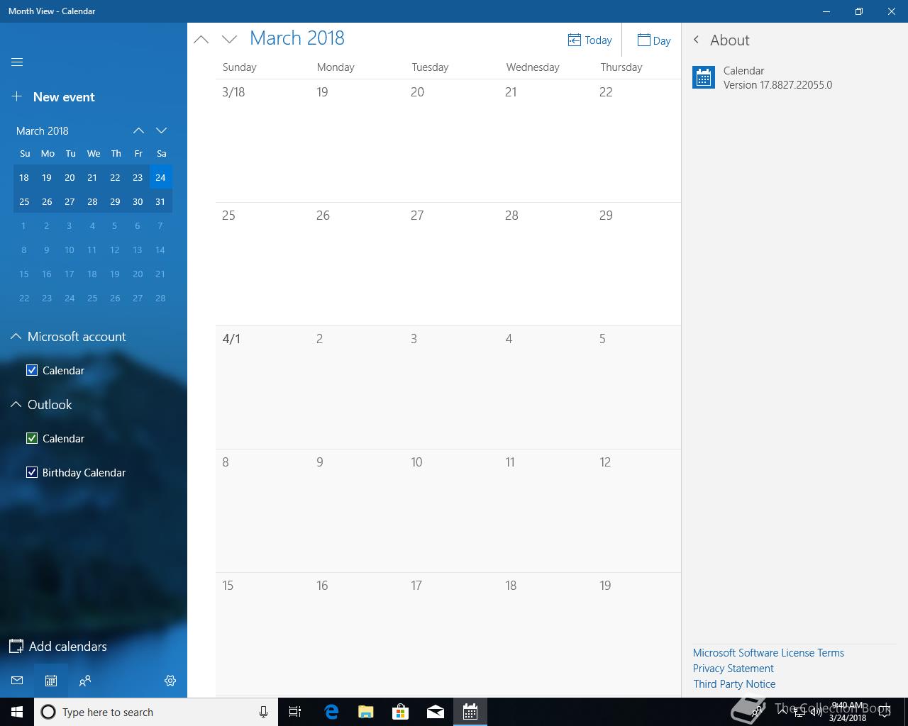Open Microsoft Store from taskbar
This screenshot has width=908, height=726.
point(401,712)
